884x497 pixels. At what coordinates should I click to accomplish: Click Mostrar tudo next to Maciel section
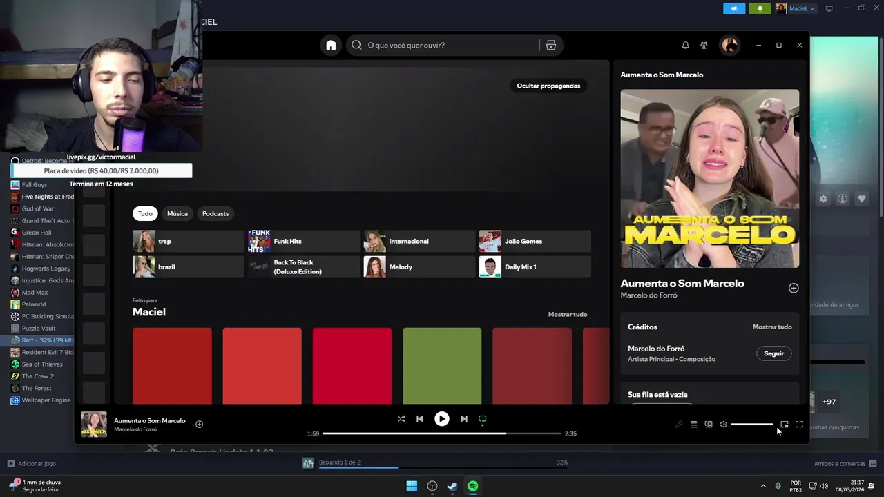[x=568, y=314]
